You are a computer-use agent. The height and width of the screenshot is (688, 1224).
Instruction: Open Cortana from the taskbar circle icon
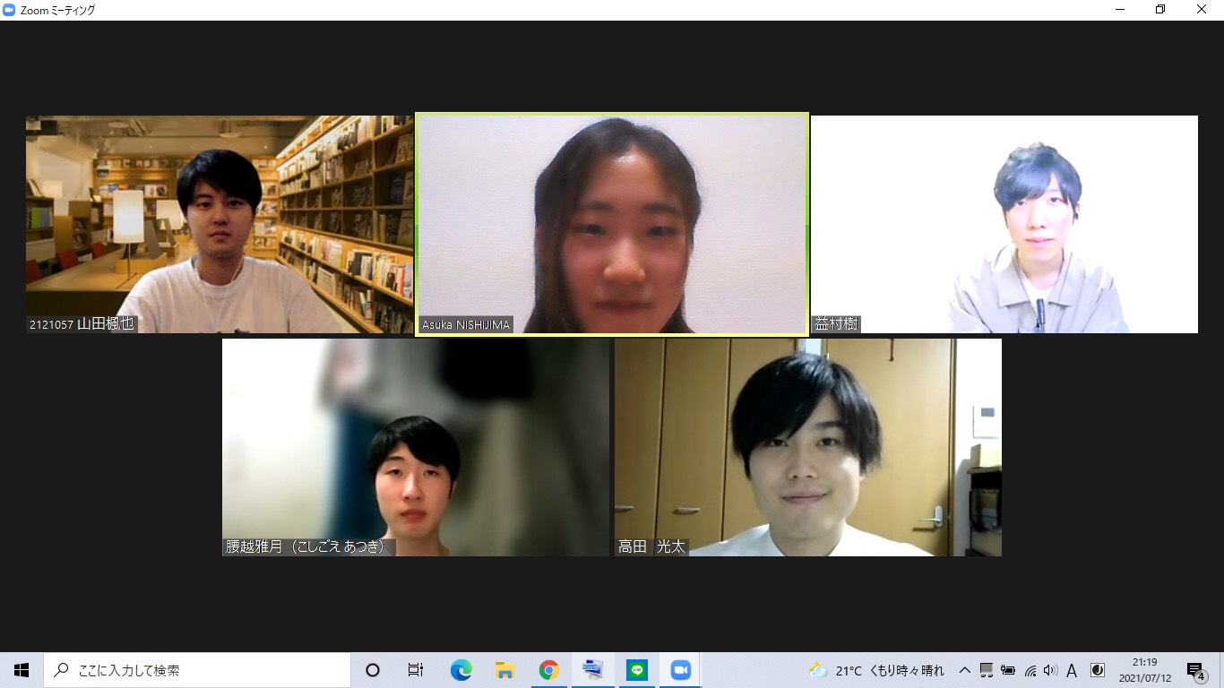[373, 670]
